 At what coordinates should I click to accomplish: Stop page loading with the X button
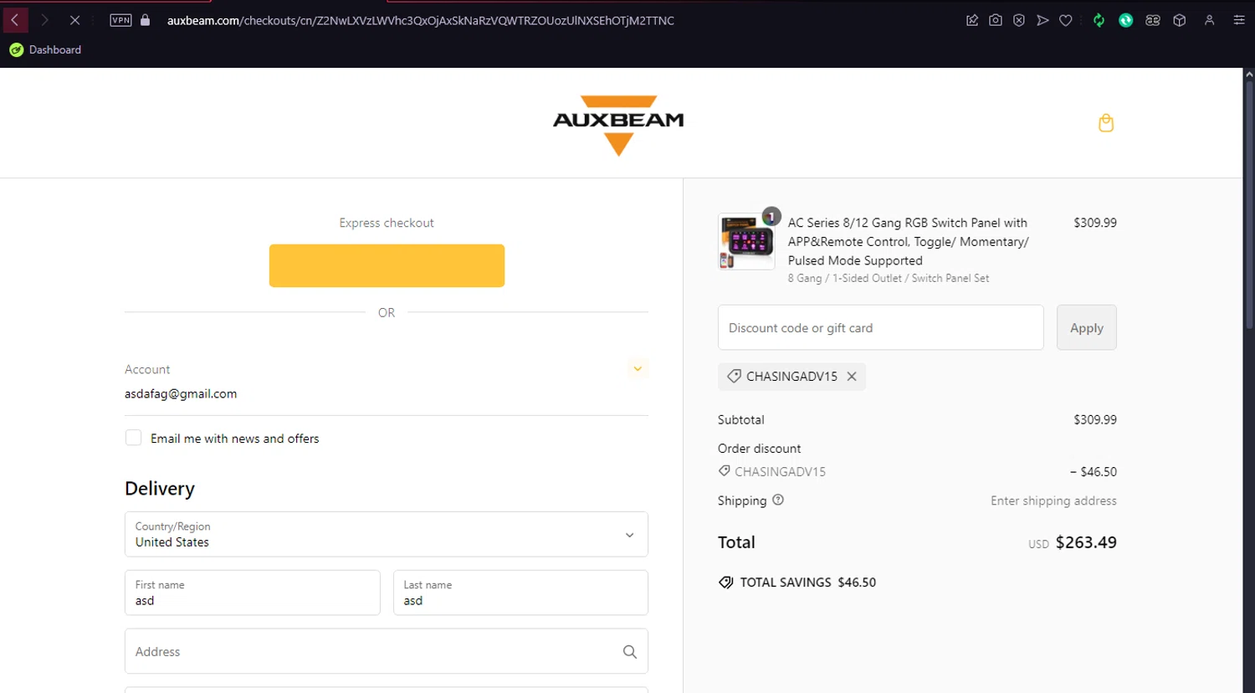[74, 20]
